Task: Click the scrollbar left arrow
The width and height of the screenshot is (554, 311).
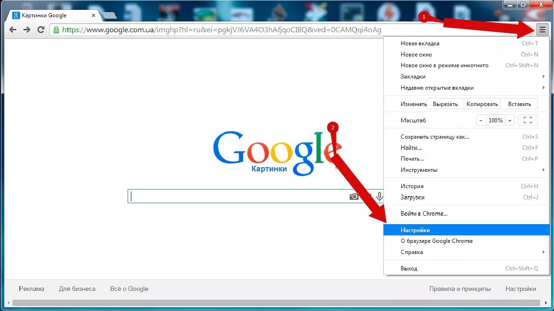Action: (x=8, y=303)
